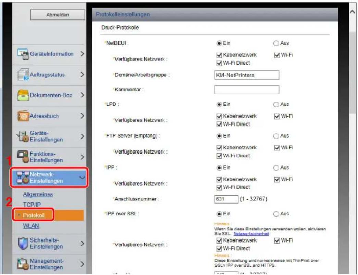This screenshot has height=275, width=358.
Task: Collapse the Netzwerk-Einstellungen chevron
Action: (x=82, y=178)
